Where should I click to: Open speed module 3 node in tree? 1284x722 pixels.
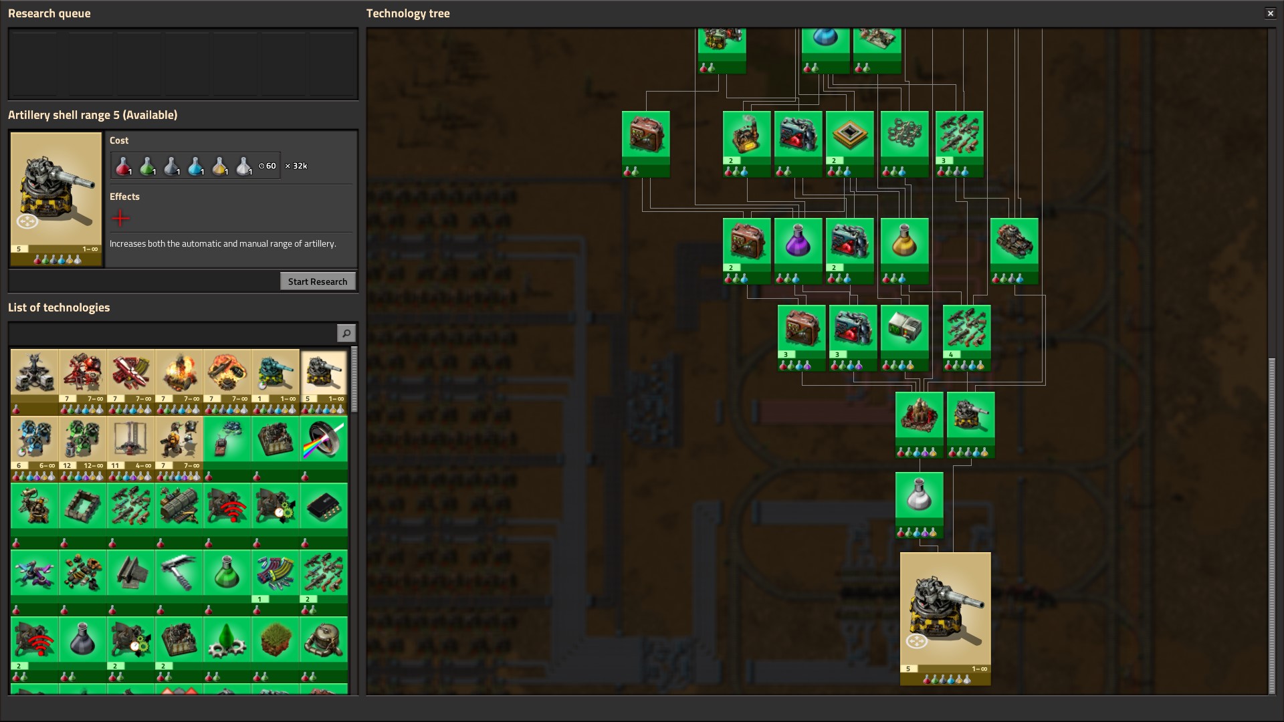[853, 338]
